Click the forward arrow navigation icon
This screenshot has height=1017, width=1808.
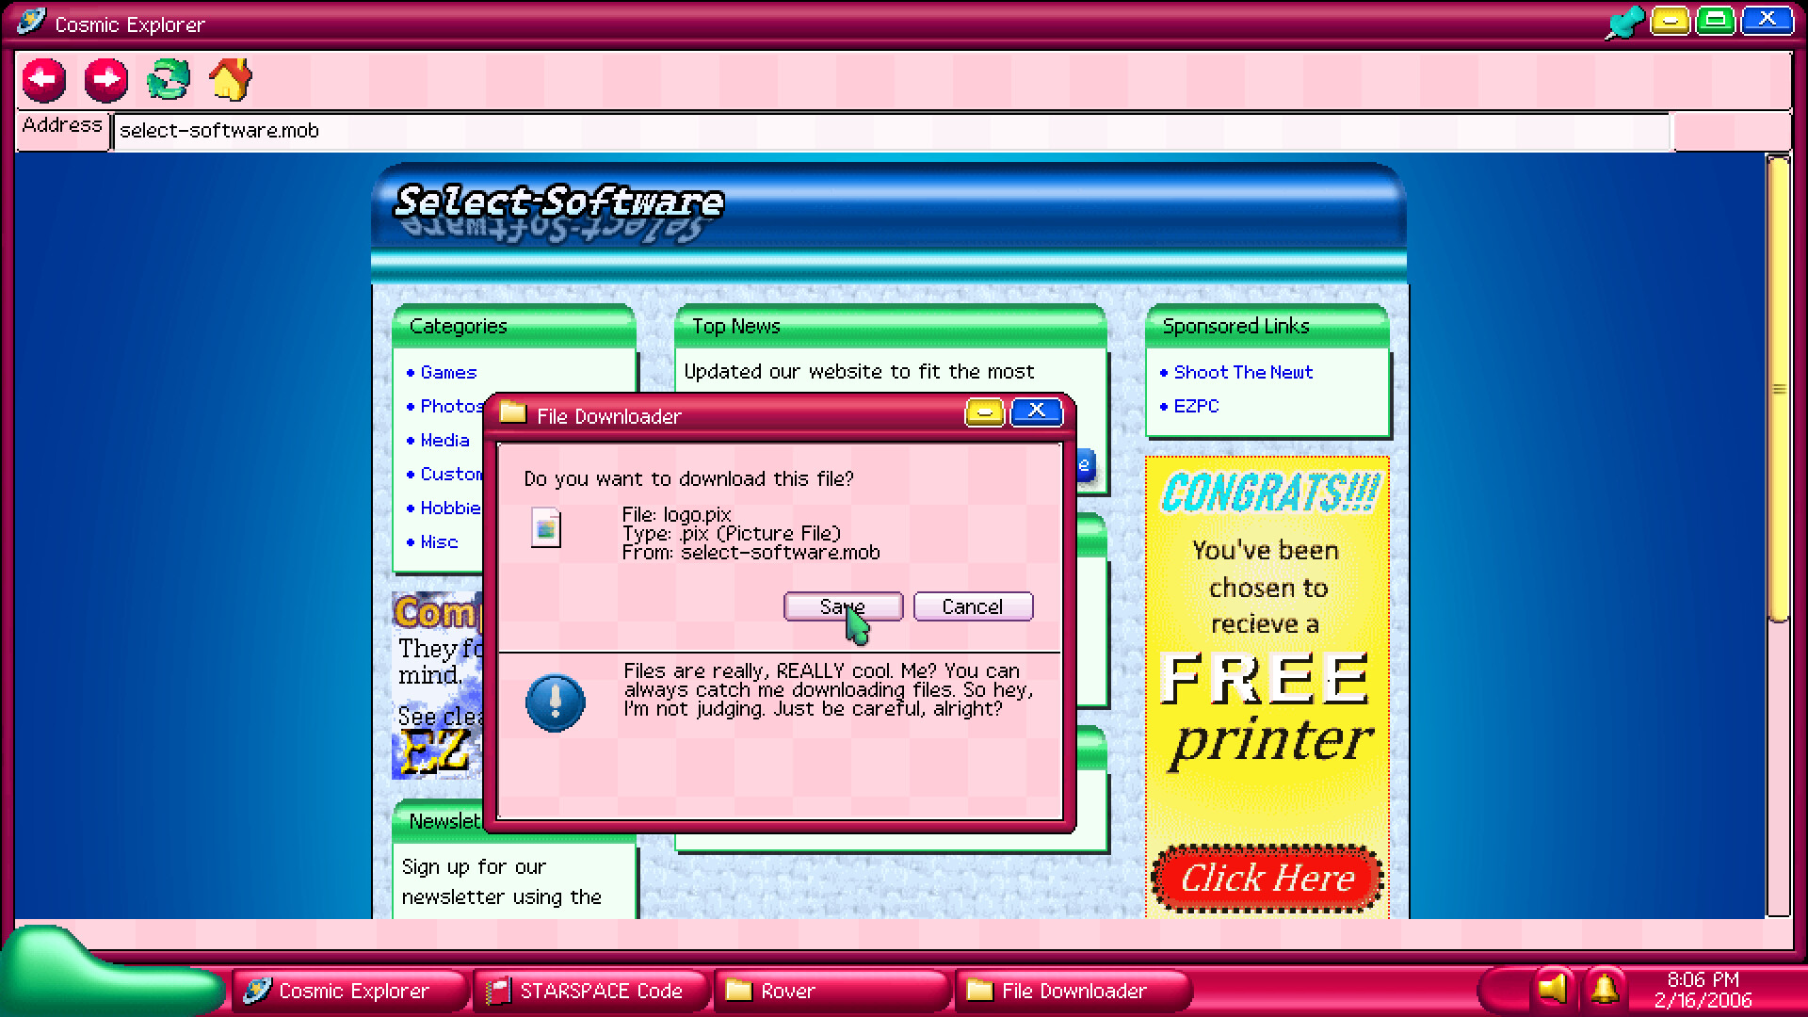pos(106,81)
